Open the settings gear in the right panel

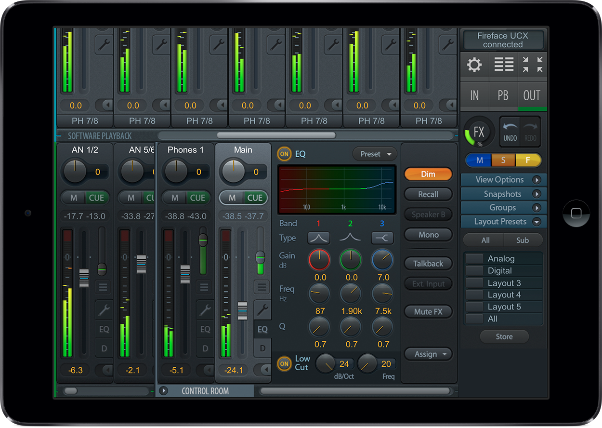tap(474, 65)
